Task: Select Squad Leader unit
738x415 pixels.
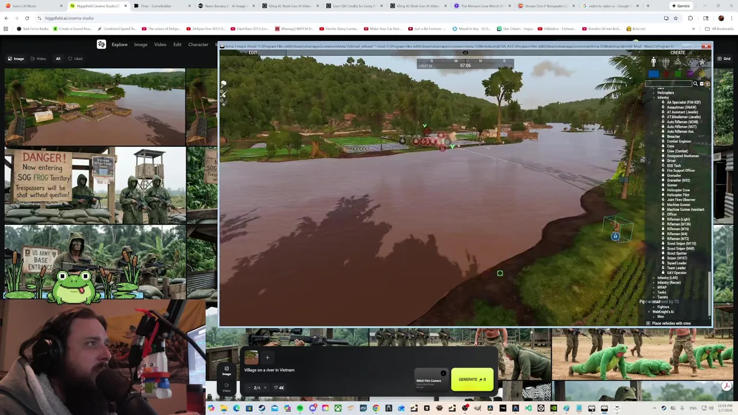Action: pos(677,263)
